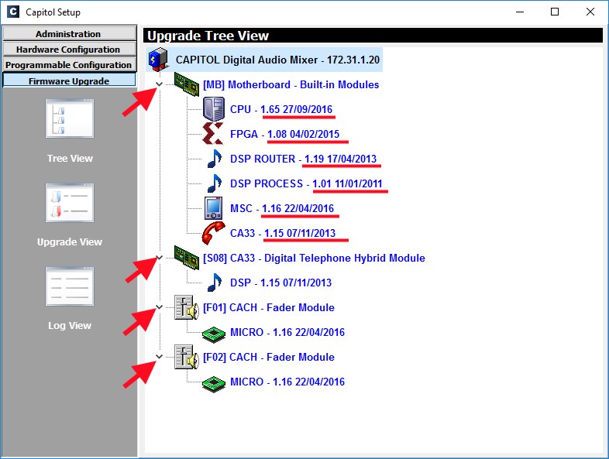The width and height of the screenshot is (609, 459).
Task: Click the red telephone icon beside CA33 1.15
Action: (x=213, y=233)
